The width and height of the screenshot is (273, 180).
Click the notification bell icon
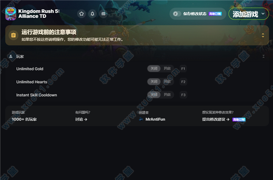click(x=92, y=14)
